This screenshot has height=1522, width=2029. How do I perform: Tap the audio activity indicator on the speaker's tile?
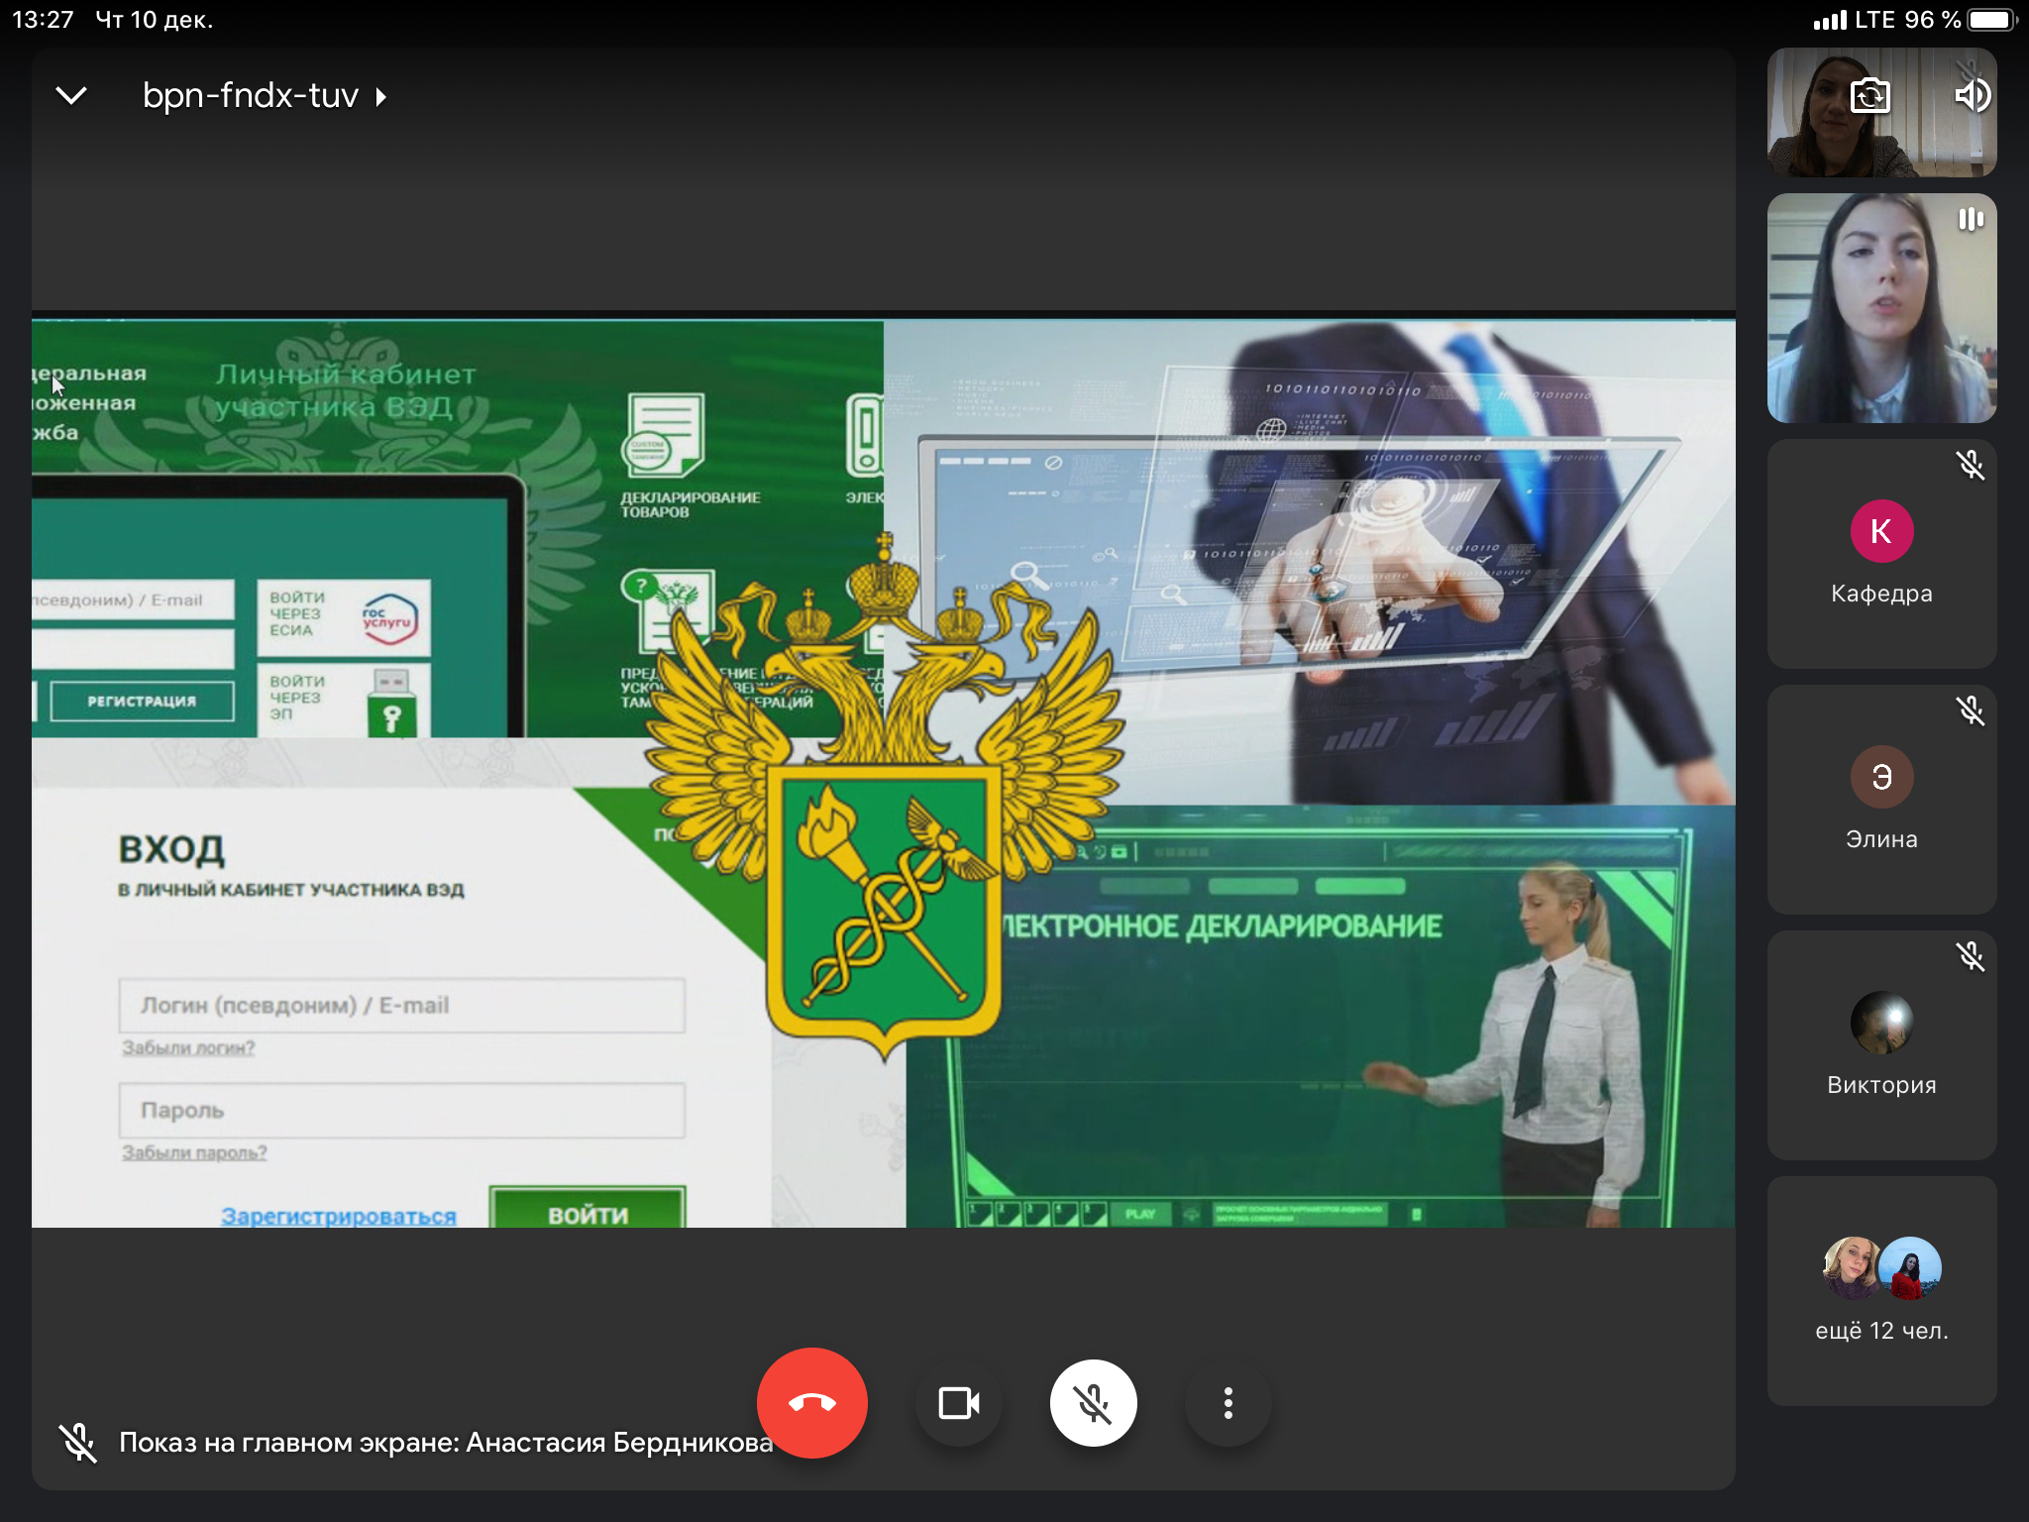pyautogui.click(x=1971, y=219)
